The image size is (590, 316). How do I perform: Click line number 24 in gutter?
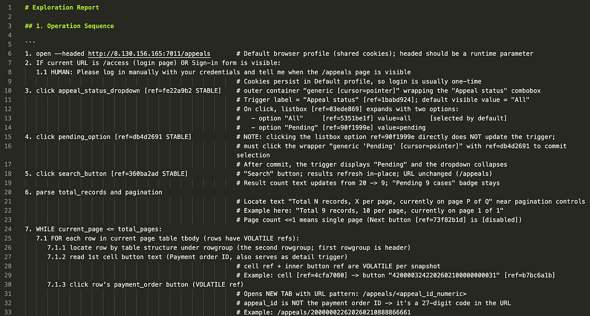(8, 229)
